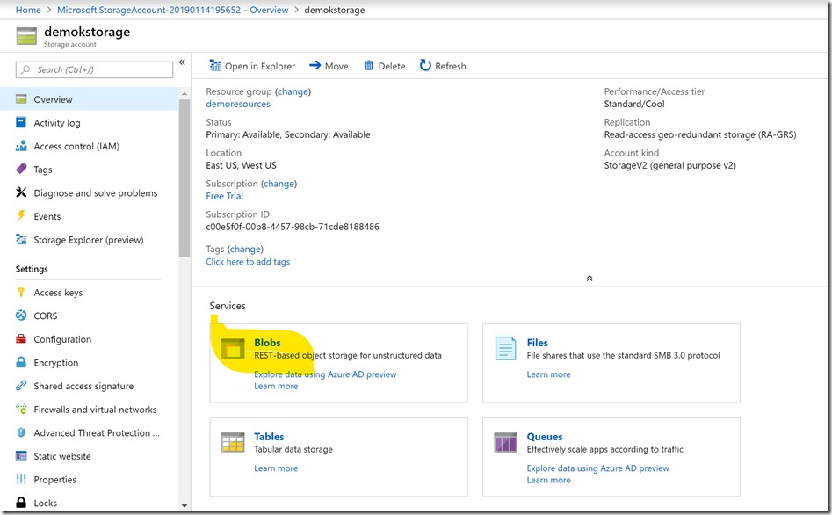This screenshot has width=832, height=515.
Task: Click Move in the toolbar
Action: click(x=329, y=66)
